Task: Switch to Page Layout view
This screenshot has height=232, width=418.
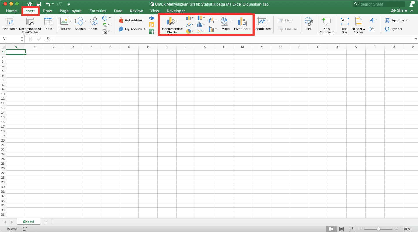Action: [x=342, y=229]
